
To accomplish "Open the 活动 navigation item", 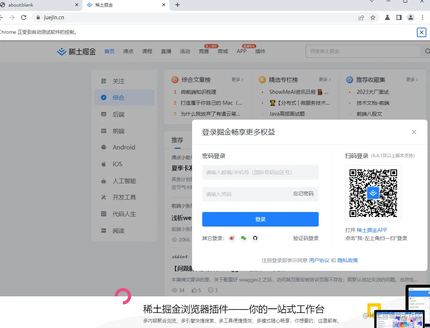I will point(185,51).
